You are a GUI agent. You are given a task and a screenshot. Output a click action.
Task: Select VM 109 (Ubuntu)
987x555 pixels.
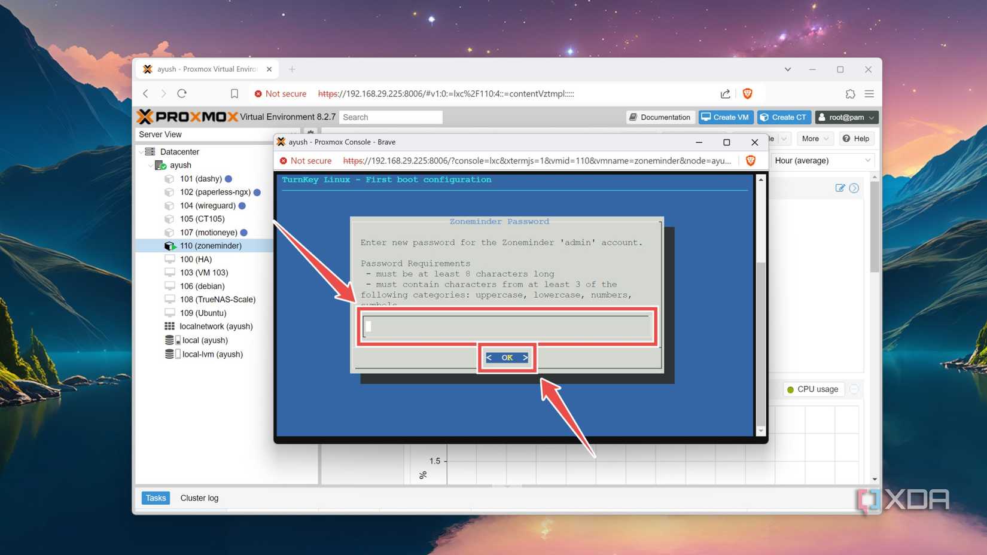coord(203,313)
